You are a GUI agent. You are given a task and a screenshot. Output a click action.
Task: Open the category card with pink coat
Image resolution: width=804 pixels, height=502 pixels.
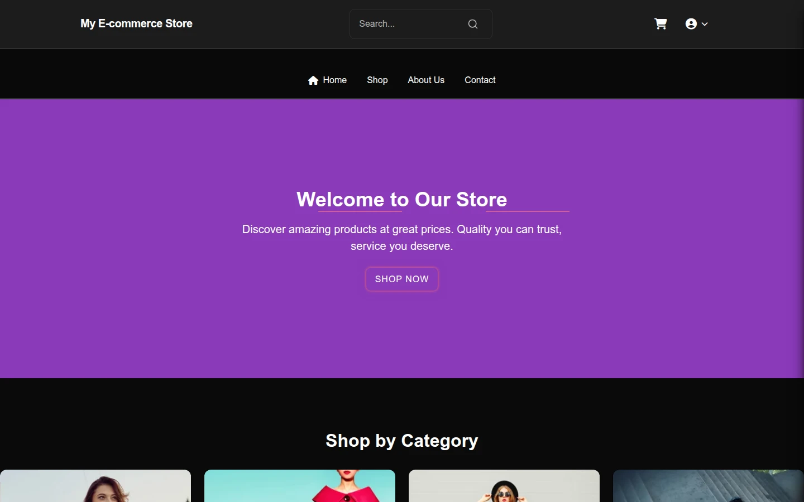coord(300,486)
